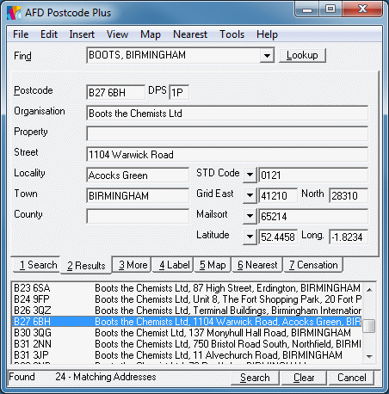
Task: Click the STD Code value 0121
Action: [x=313, y=175]
